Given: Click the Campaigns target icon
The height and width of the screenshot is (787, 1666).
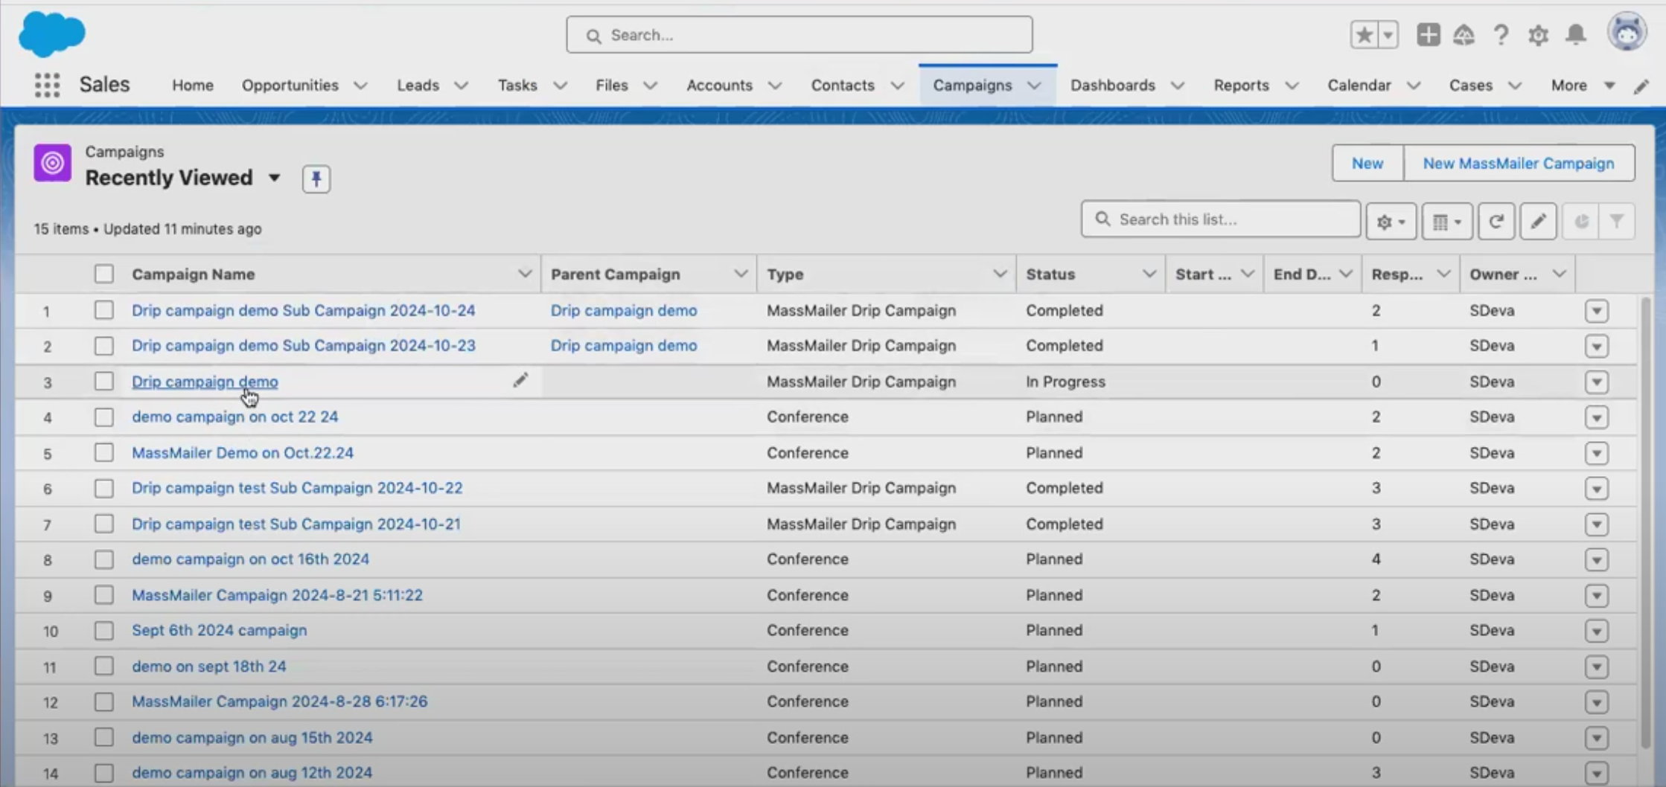Looking at the screenshot, I should click(x=52, y=163).
